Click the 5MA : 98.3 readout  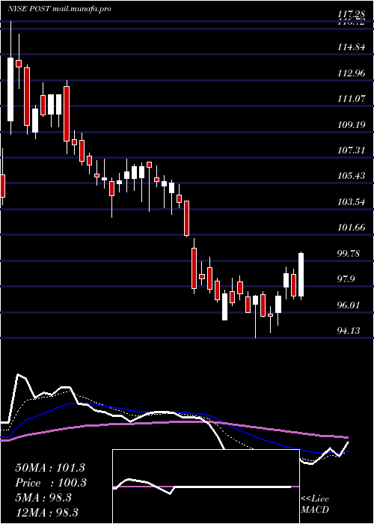click(43, 498)
